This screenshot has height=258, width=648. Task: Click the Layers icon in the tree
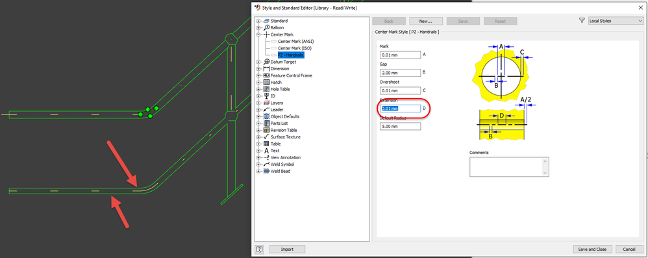coord(266,103)
